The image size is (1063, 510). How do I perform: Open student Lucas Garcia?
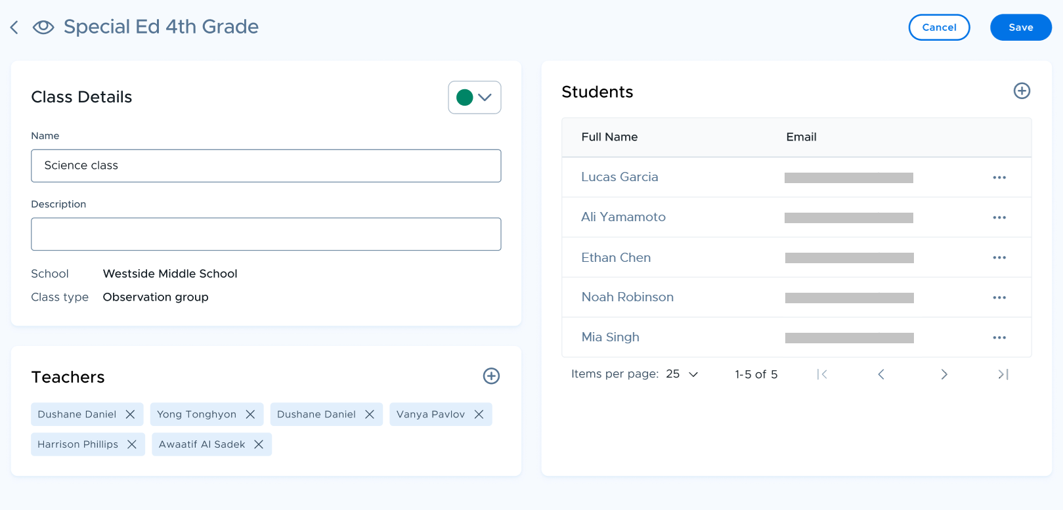point(619,177)
